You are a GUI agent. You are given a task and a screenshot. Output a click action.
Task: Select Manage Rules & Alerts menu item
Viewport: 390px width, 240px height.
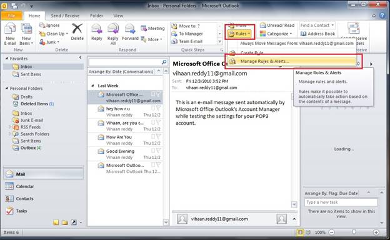pyautogui.click(x=292, y=61)
